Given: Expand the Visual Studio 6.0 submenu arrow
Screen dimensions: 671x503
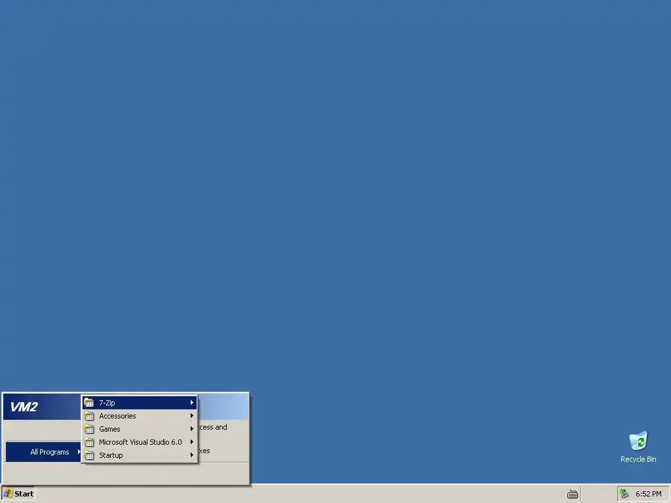Looking at the screenshot, I should tap(192, 442).
